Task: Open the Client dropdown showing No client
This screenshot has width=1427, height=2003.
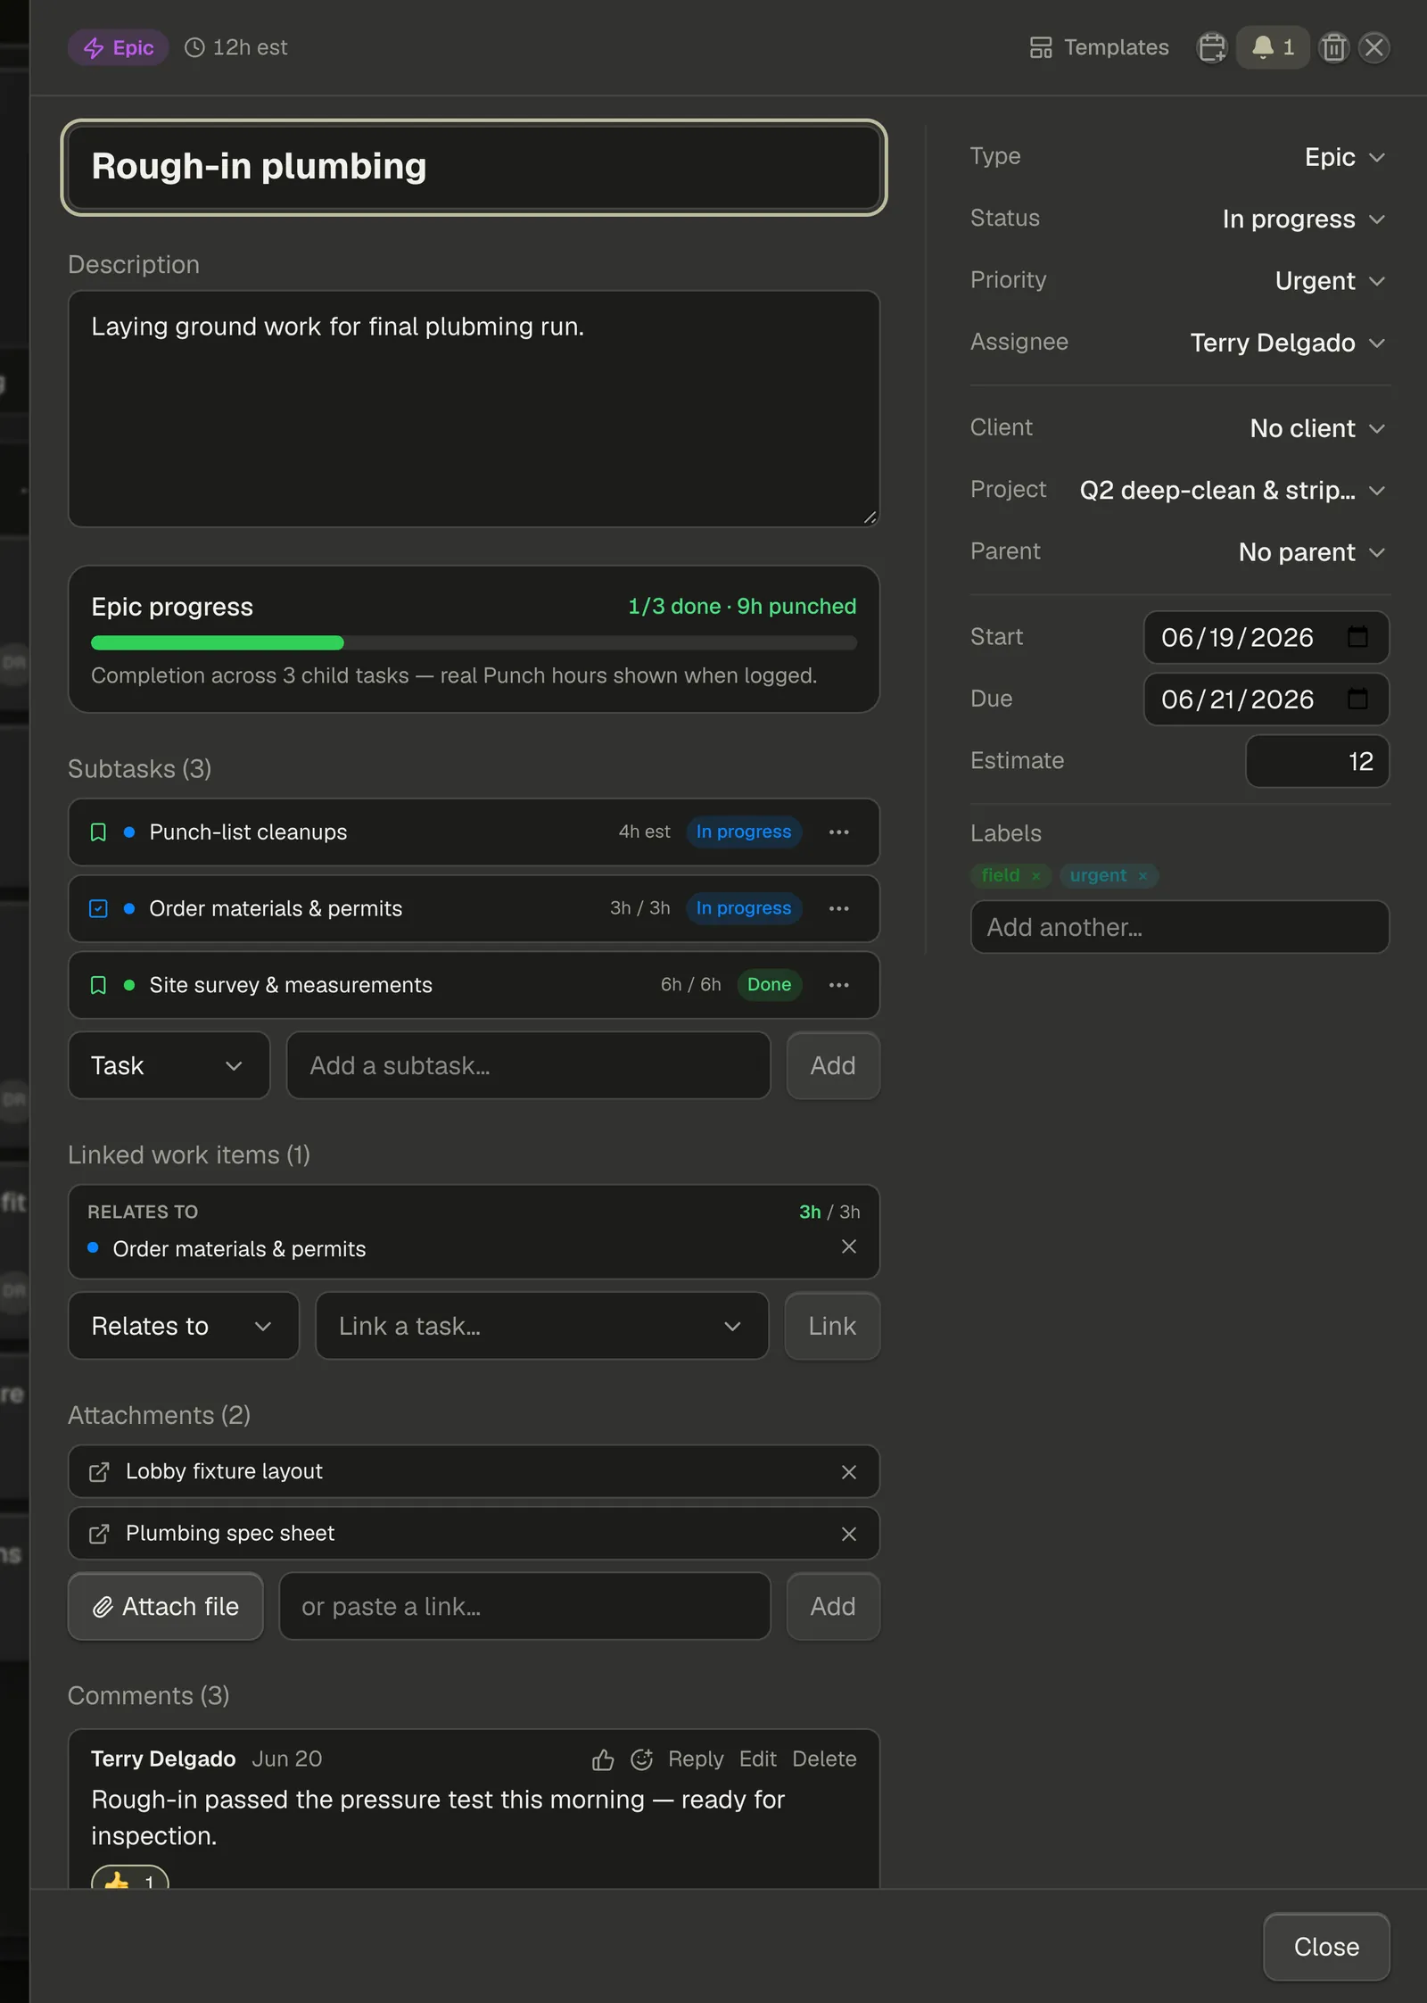Action: click(1316, 428)
